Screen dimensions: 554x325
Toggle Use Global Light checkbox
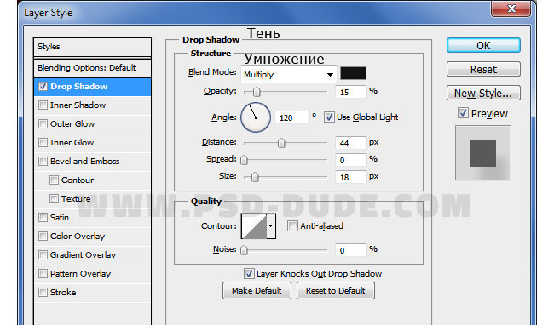coord(329,117)
